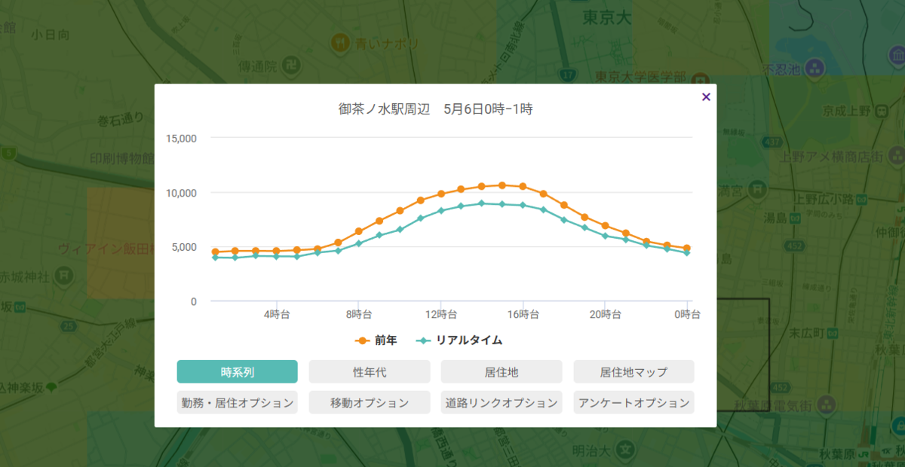Click the 末広町 map label
The image size is (905, 467).
click(x=805, y=332)
